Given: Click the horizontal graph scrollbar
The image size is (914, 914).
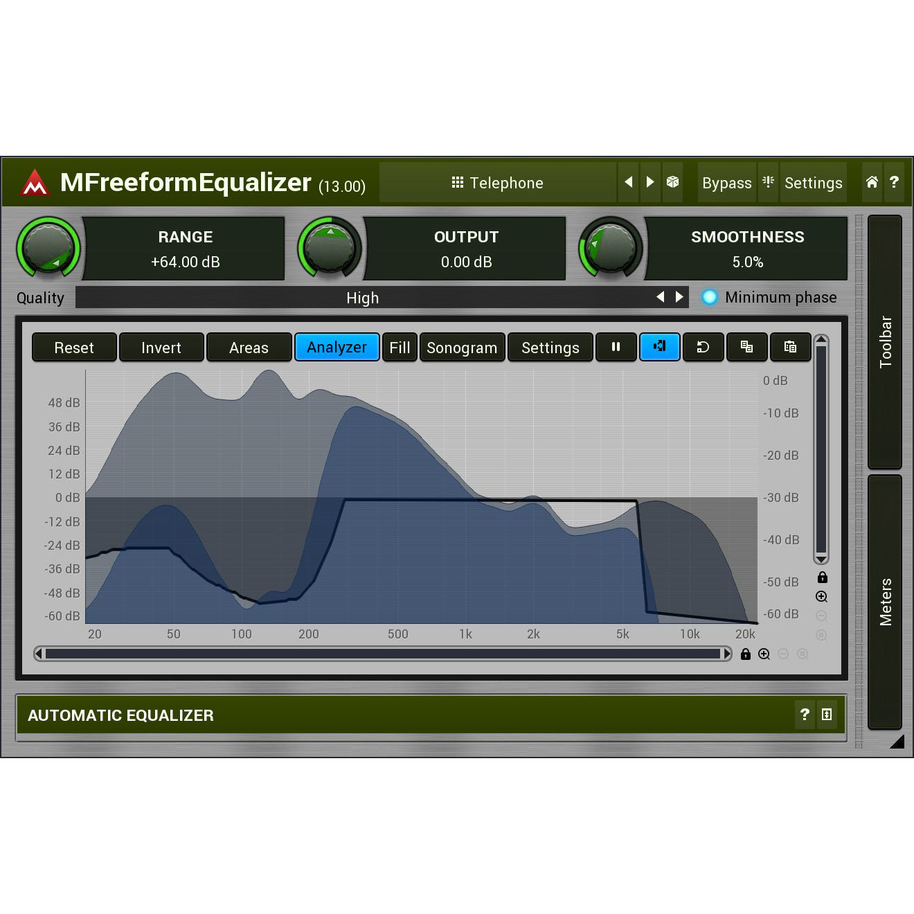Looking at the screenshot, I should point(382,654).
